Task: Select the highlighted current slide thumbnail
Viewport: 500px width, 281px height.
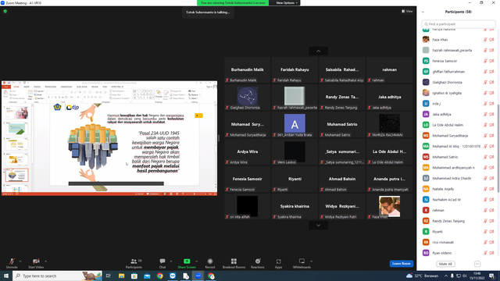Action: pyautogui.click(x=16, y=175)
